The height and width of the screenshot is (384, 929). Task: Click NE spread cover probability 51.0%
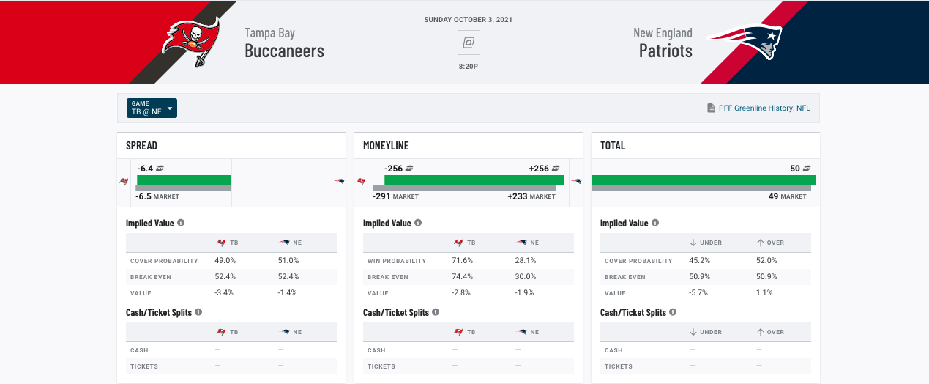tap(288, 260)
